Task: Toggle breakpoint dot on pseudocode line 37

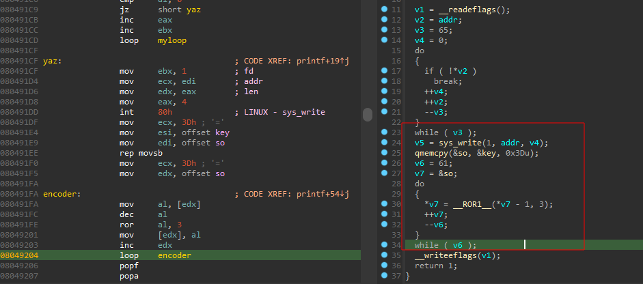Action: pos(384,275)
